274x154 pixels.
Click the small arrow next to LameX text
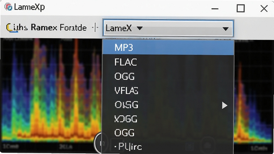(x=140, y=28)
